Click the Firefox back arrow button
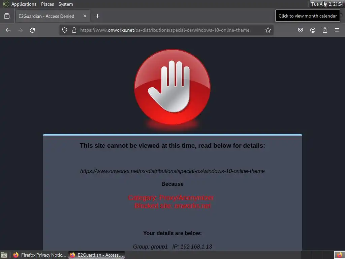The height and width of the screenshot is (259, 345). click(x=8, y=30)
